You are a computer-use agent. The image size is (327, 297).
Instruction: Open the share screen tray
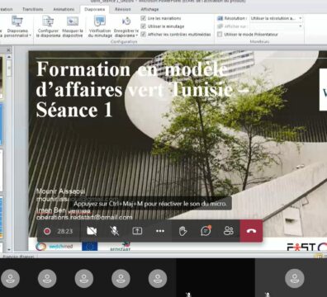[137, 231]
